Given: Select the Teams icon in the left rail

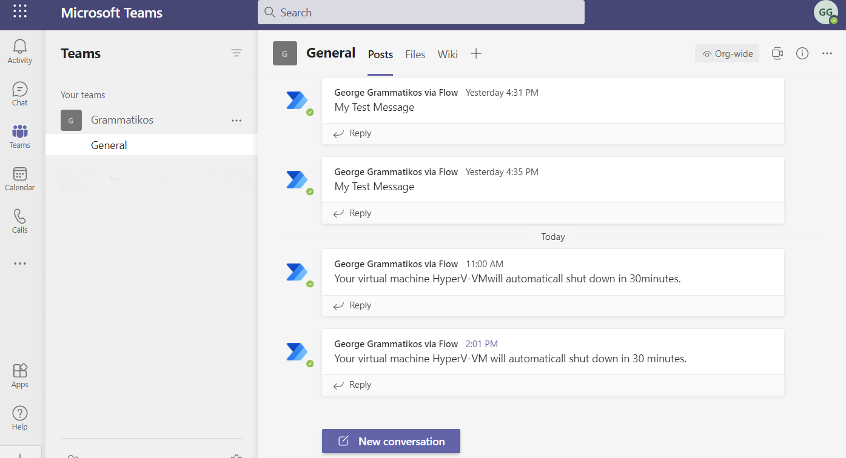Looking at the screenshot, I should pyautogui.click(x=20, y=136).
